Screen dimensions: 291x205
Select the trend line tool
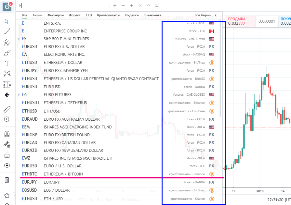[7, 32]
